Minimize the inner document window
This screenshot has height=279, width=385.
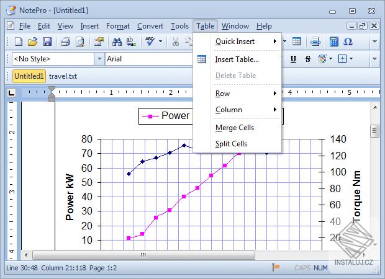point(351,26)
